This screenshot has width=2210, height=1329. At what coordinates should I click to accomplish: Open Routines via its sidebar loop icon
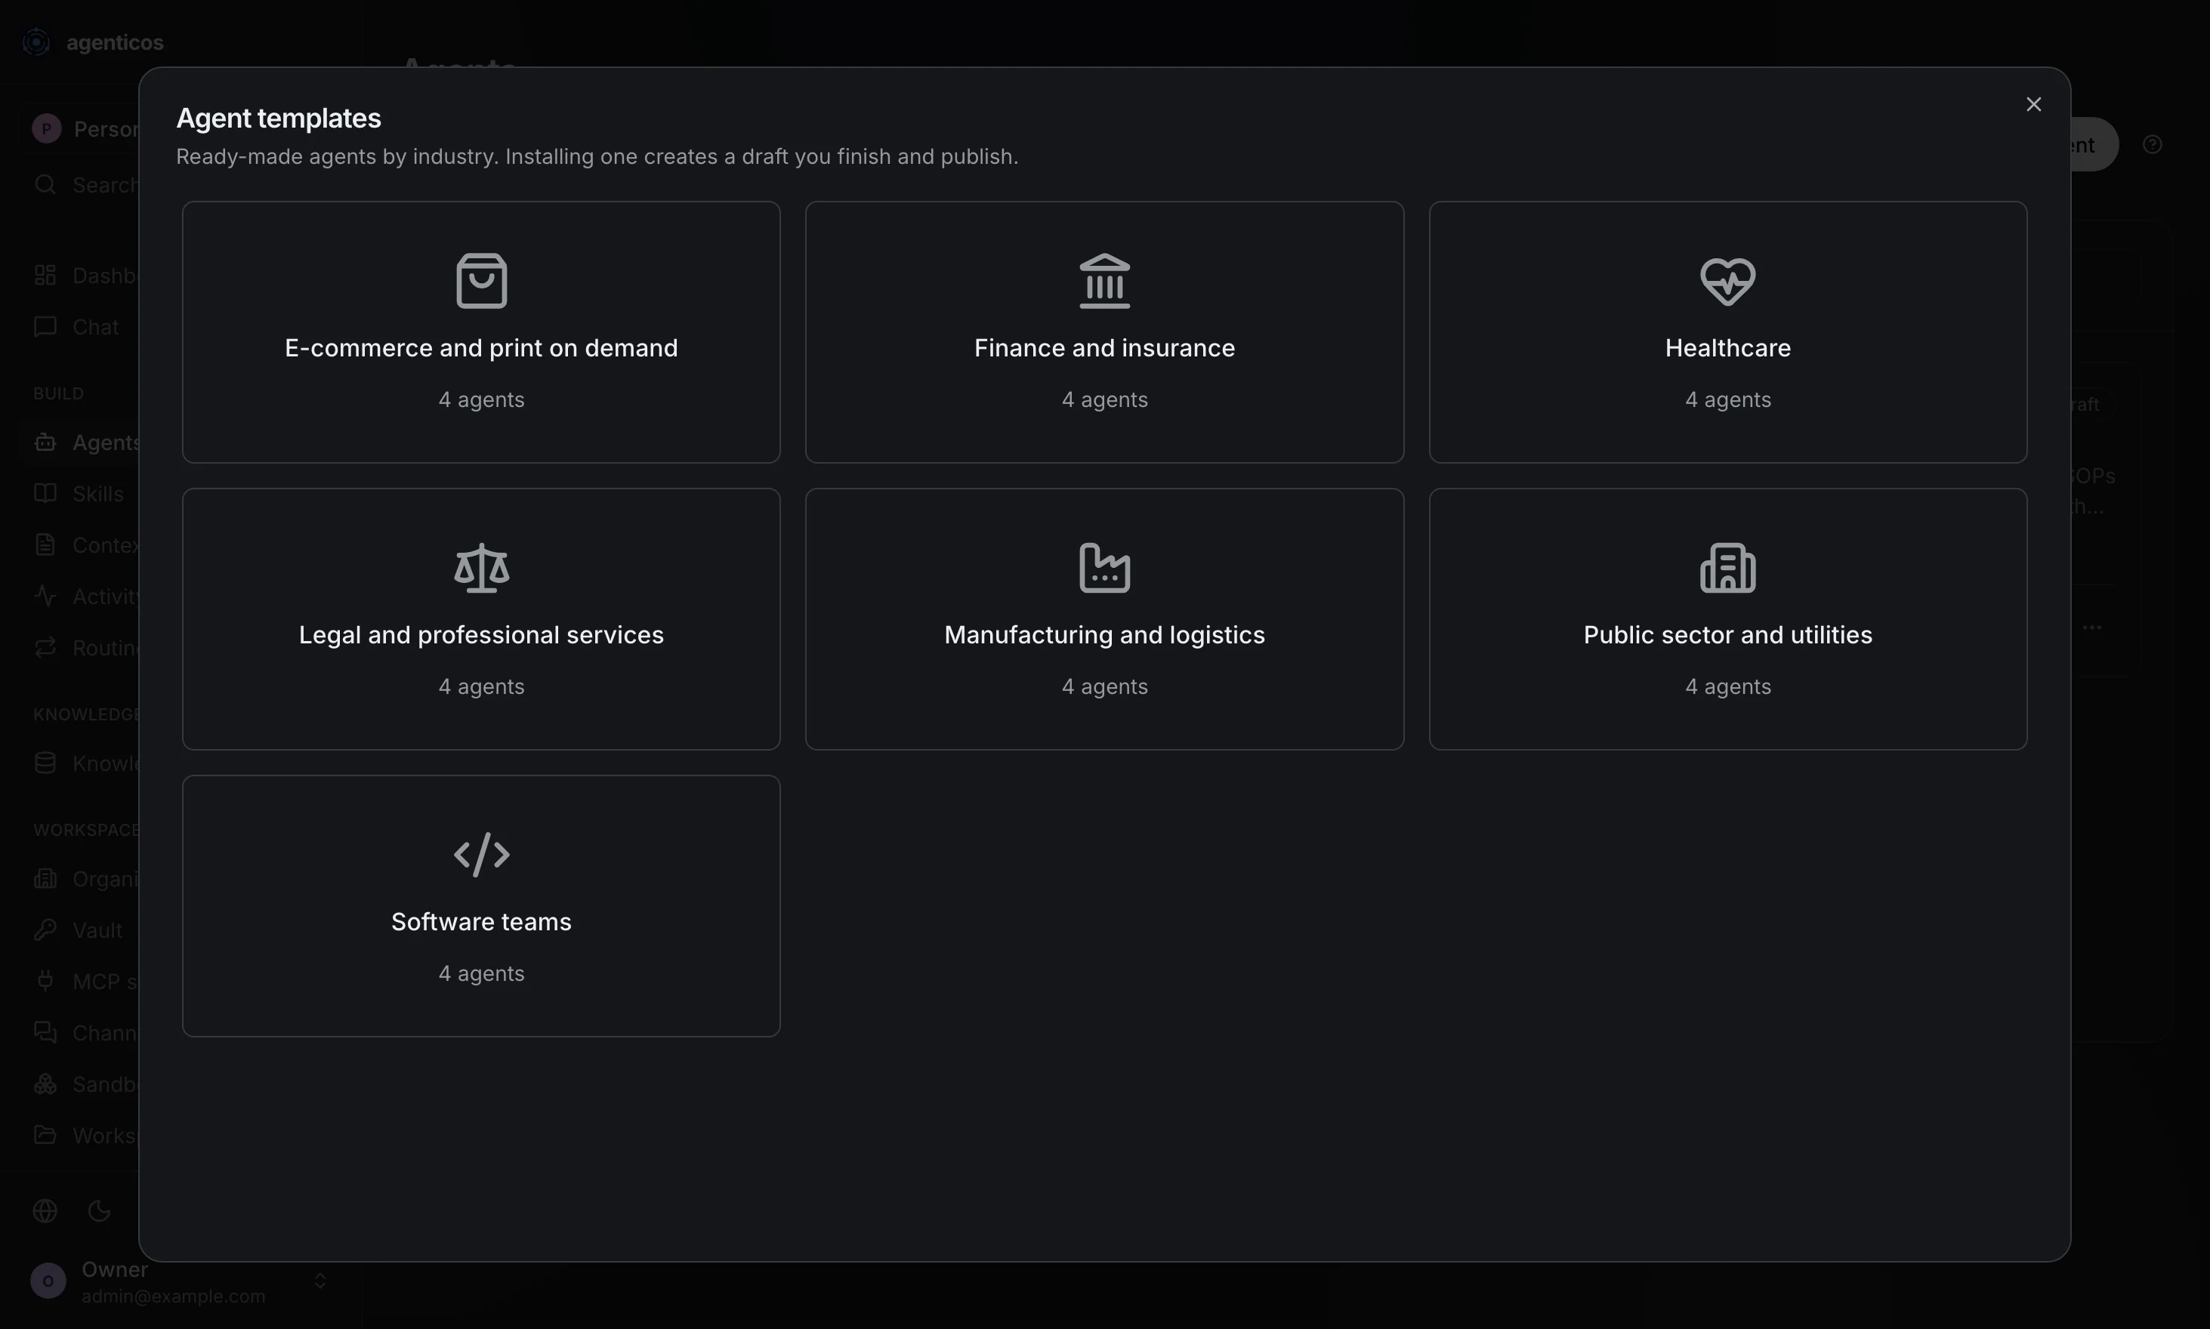(x=45, y=647)
